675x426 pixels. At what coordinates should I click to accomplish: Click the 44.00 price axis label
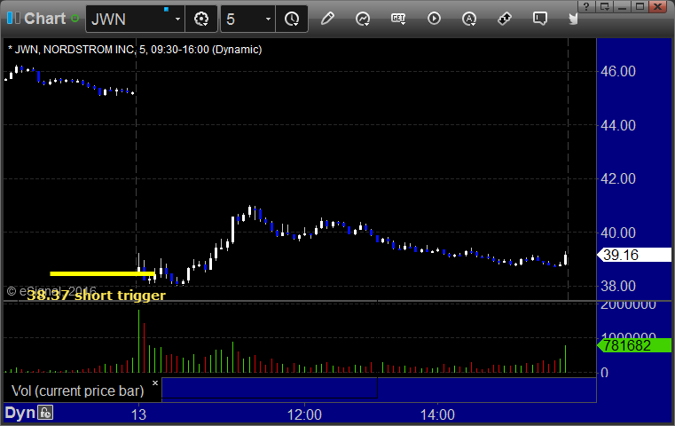coord(617,125)
